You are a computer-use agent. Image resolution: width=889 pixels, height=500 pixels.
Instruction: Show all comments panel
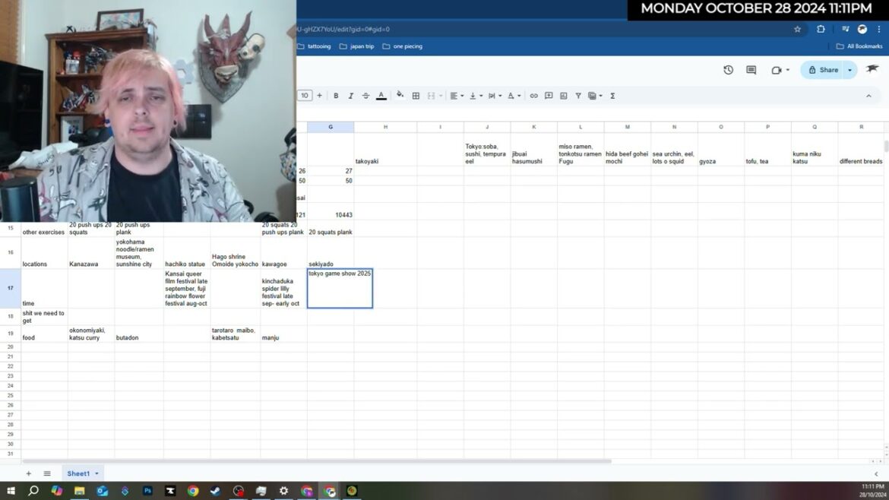pyautogui.click(x=751, y=70)
